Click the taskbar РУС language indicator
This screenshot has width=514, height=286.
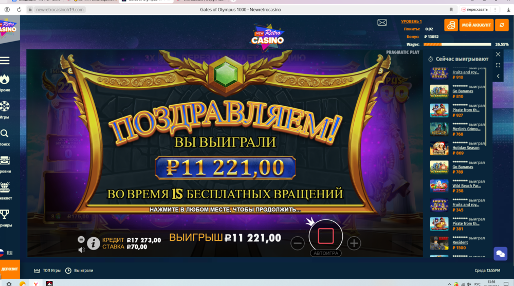pos(478,284)
